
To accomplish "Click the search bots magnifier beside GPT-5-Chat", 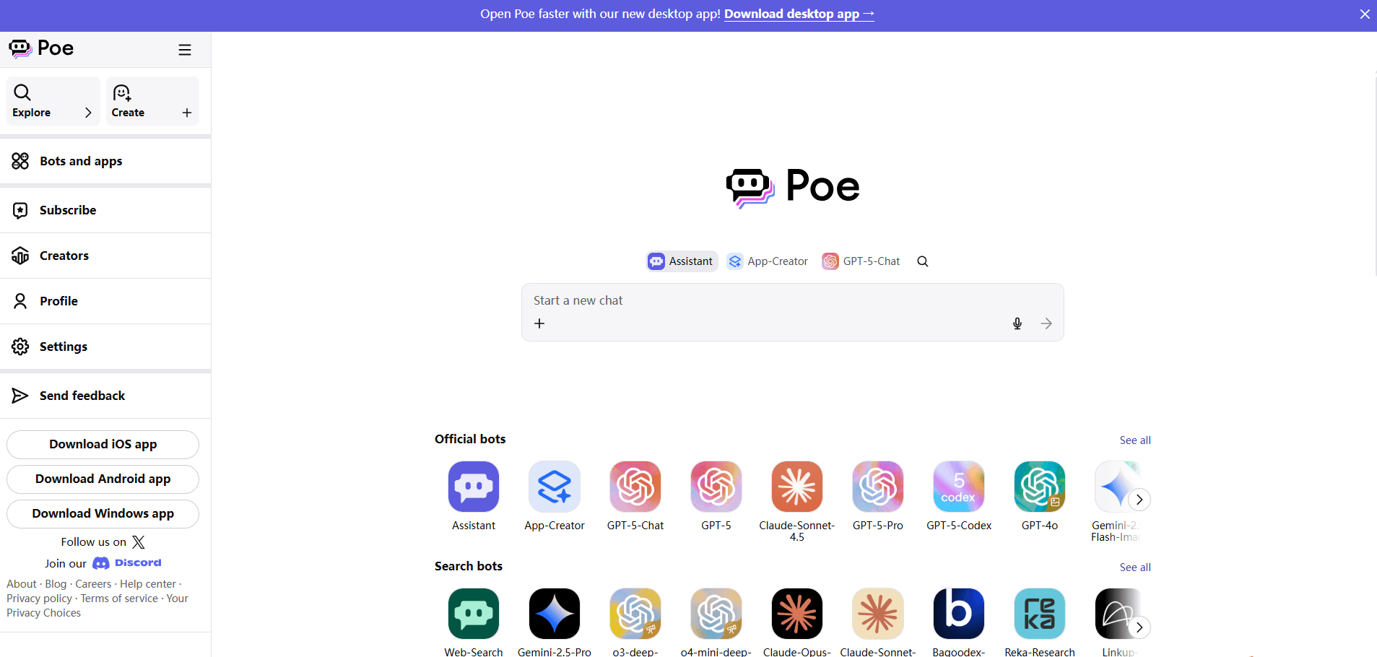I will 923,261.
